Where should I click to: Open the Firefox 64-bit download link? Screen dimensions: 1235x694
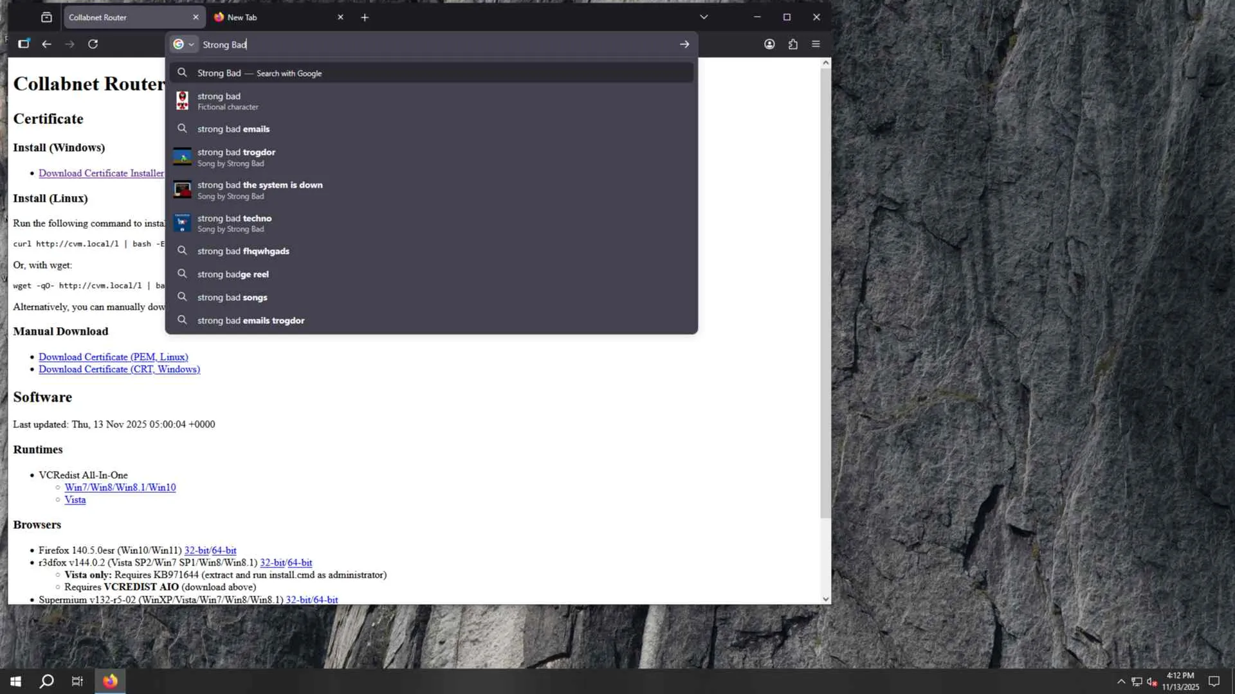(224, 551)
